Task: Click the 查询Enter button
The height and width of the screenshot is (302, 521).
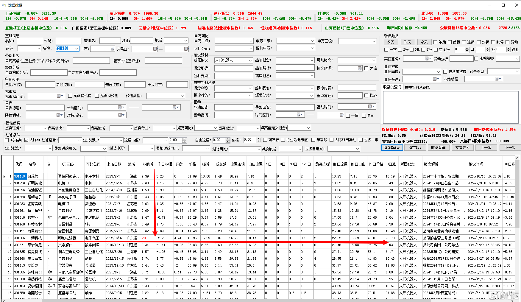Action: [392, 148]
